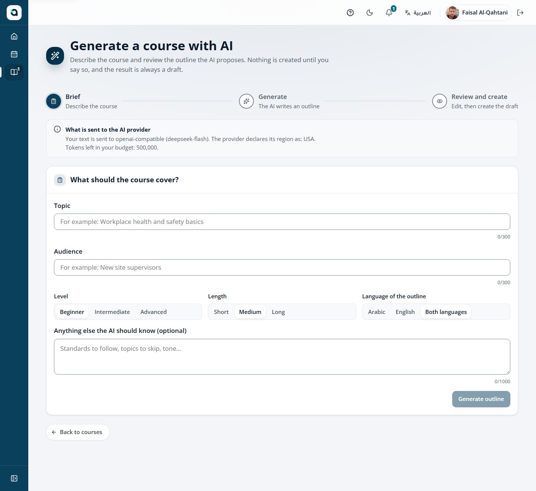Click the 'What should the course cover?' heading
The image size is (536, 491).
pos(124,180)
